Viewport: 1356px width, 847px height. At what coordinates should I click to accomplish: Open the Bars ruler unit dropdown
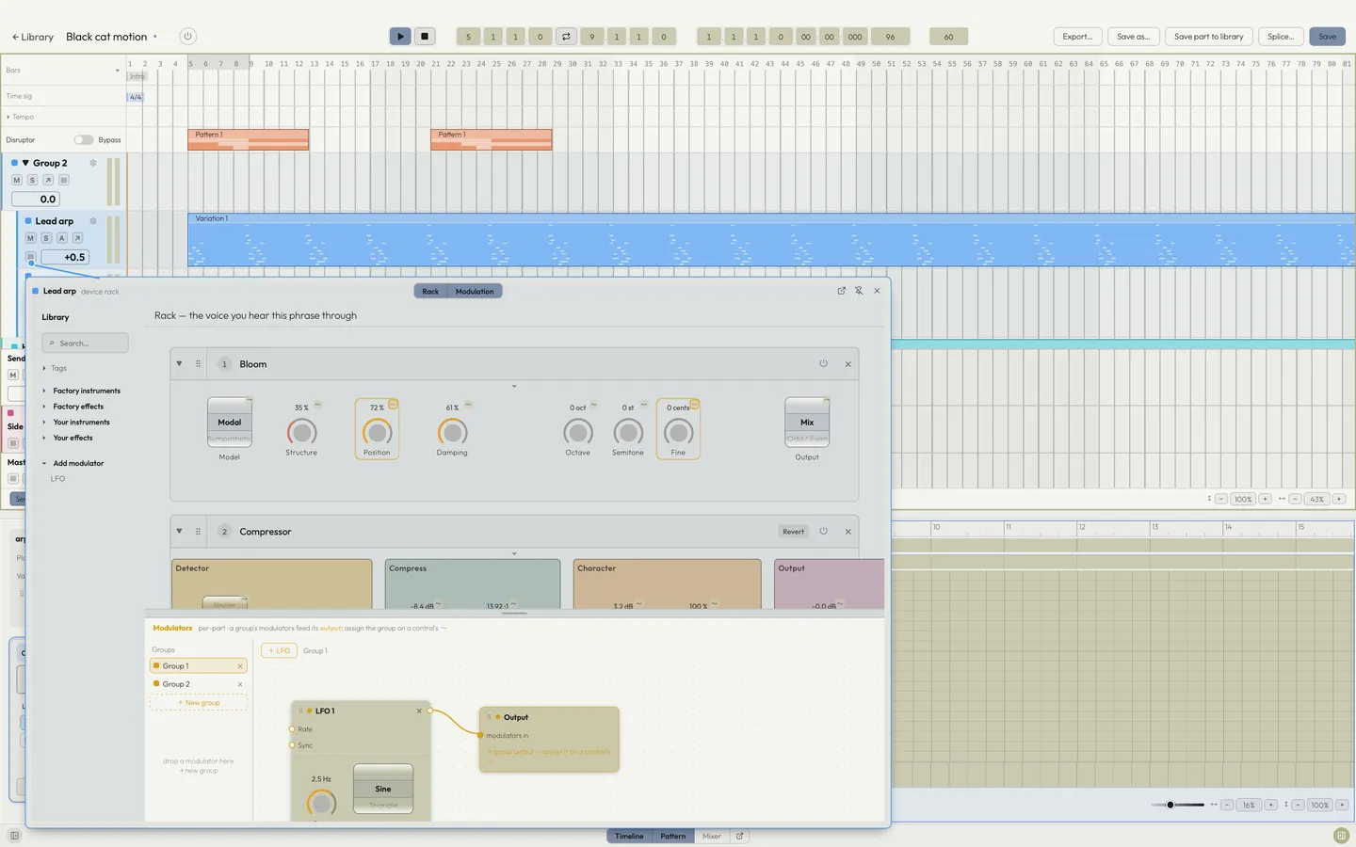click(63, 70)
